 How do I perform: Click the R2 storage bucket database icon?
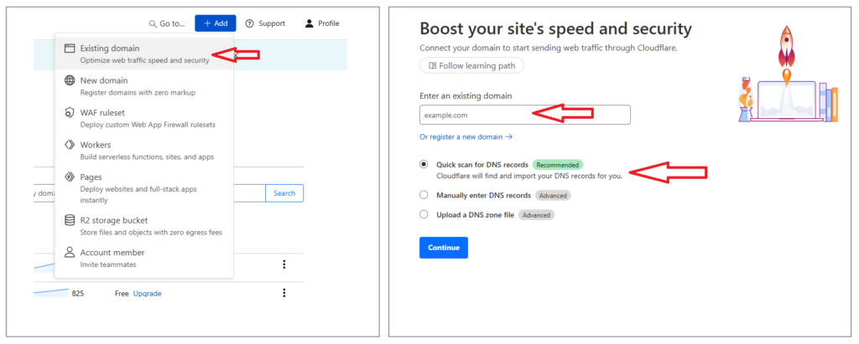(70, 220)
